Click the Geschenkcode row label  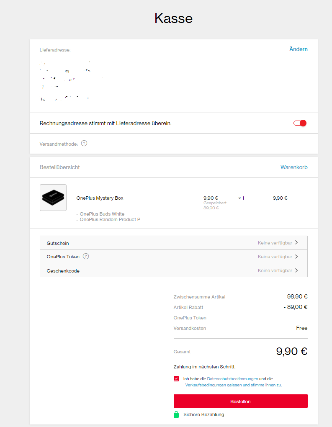pyautogui.click(x=63, y=271)
